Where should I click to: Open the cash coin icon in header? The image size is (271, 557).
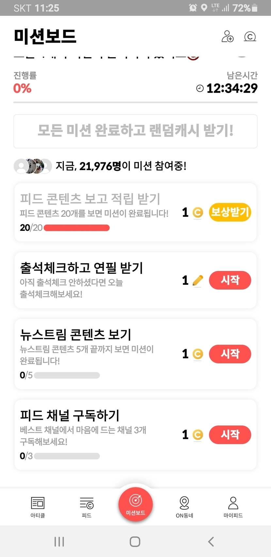[x=250, y=36]
